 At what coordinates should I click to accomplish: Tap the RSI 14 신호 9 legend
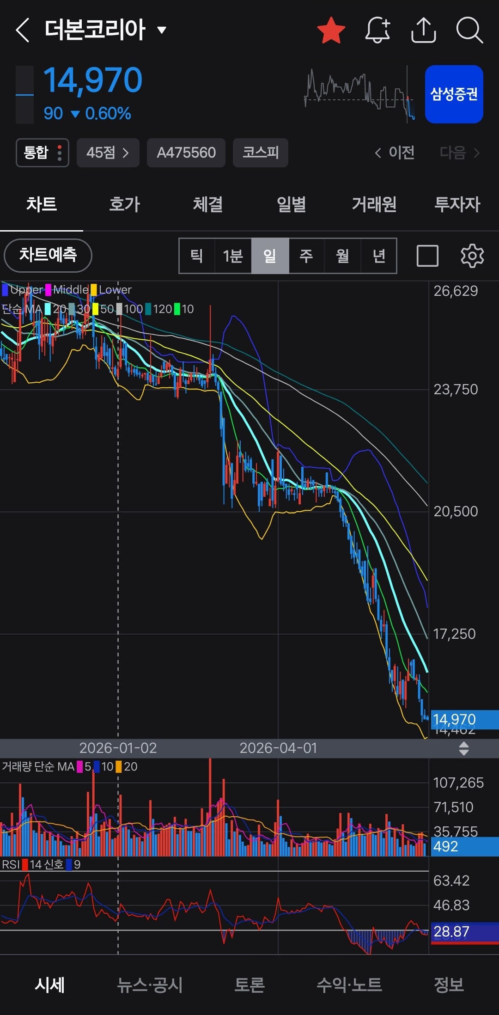point(41,865)
